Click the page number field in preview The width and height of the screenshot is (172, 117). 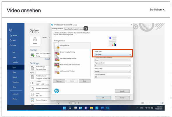point(72,103)
